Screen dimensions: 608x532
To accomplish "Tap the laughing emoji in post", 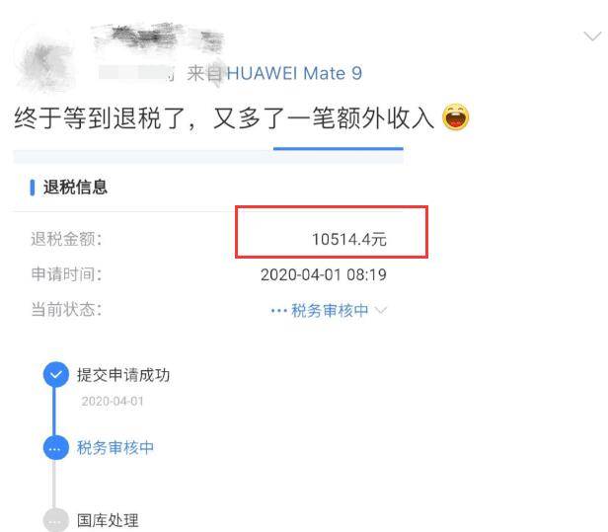I will (x=456, y=116).
